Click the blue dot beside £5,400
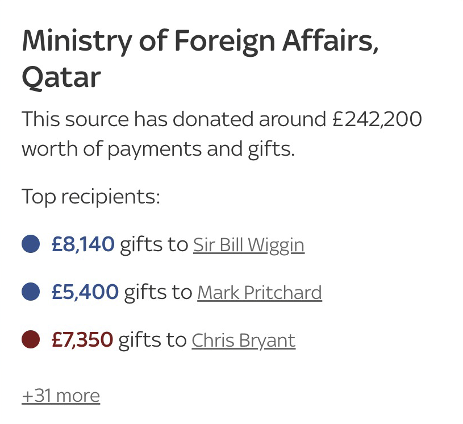 (x=31, y=292)
